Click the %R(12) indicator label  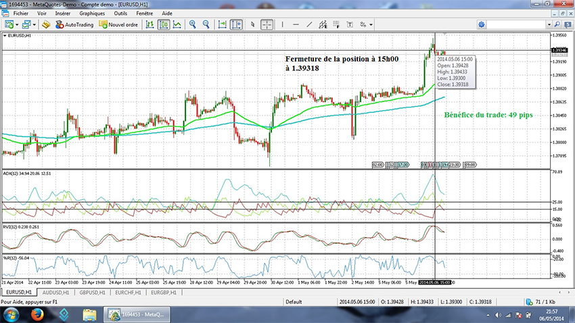point(16,258)
